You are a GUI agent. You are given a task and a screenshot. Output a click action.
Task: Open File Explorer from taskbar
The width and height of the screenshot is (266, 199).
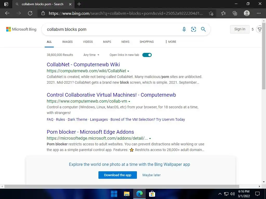(x=127, y=194)
